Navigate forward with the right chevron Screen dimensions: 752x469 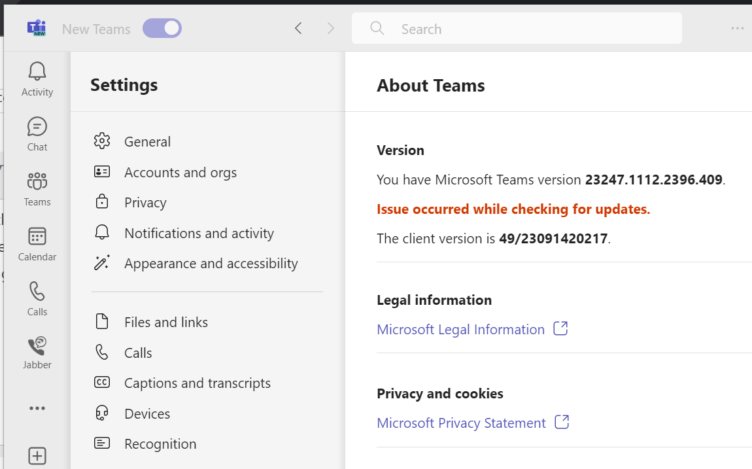[x=331, y=28]
